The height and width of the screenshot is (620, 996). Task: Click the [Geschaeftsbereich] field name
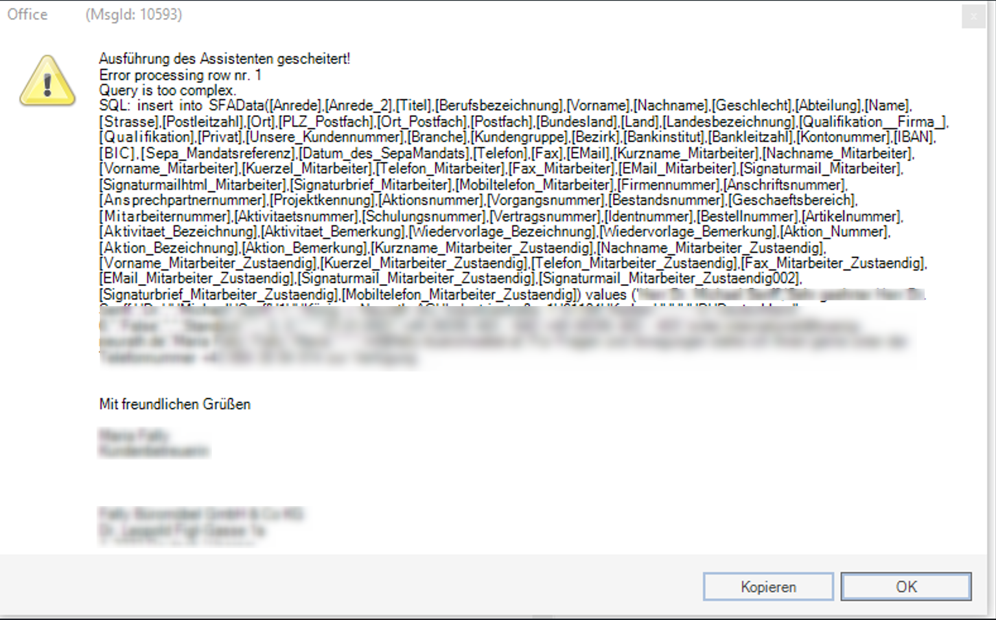pos(791,201)
